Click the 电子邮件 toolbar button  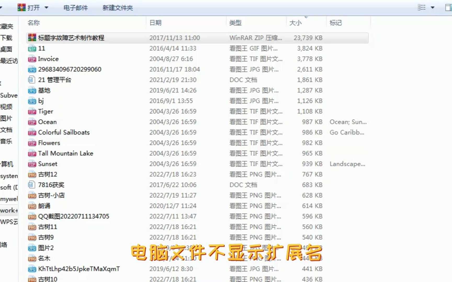point(76,8)
